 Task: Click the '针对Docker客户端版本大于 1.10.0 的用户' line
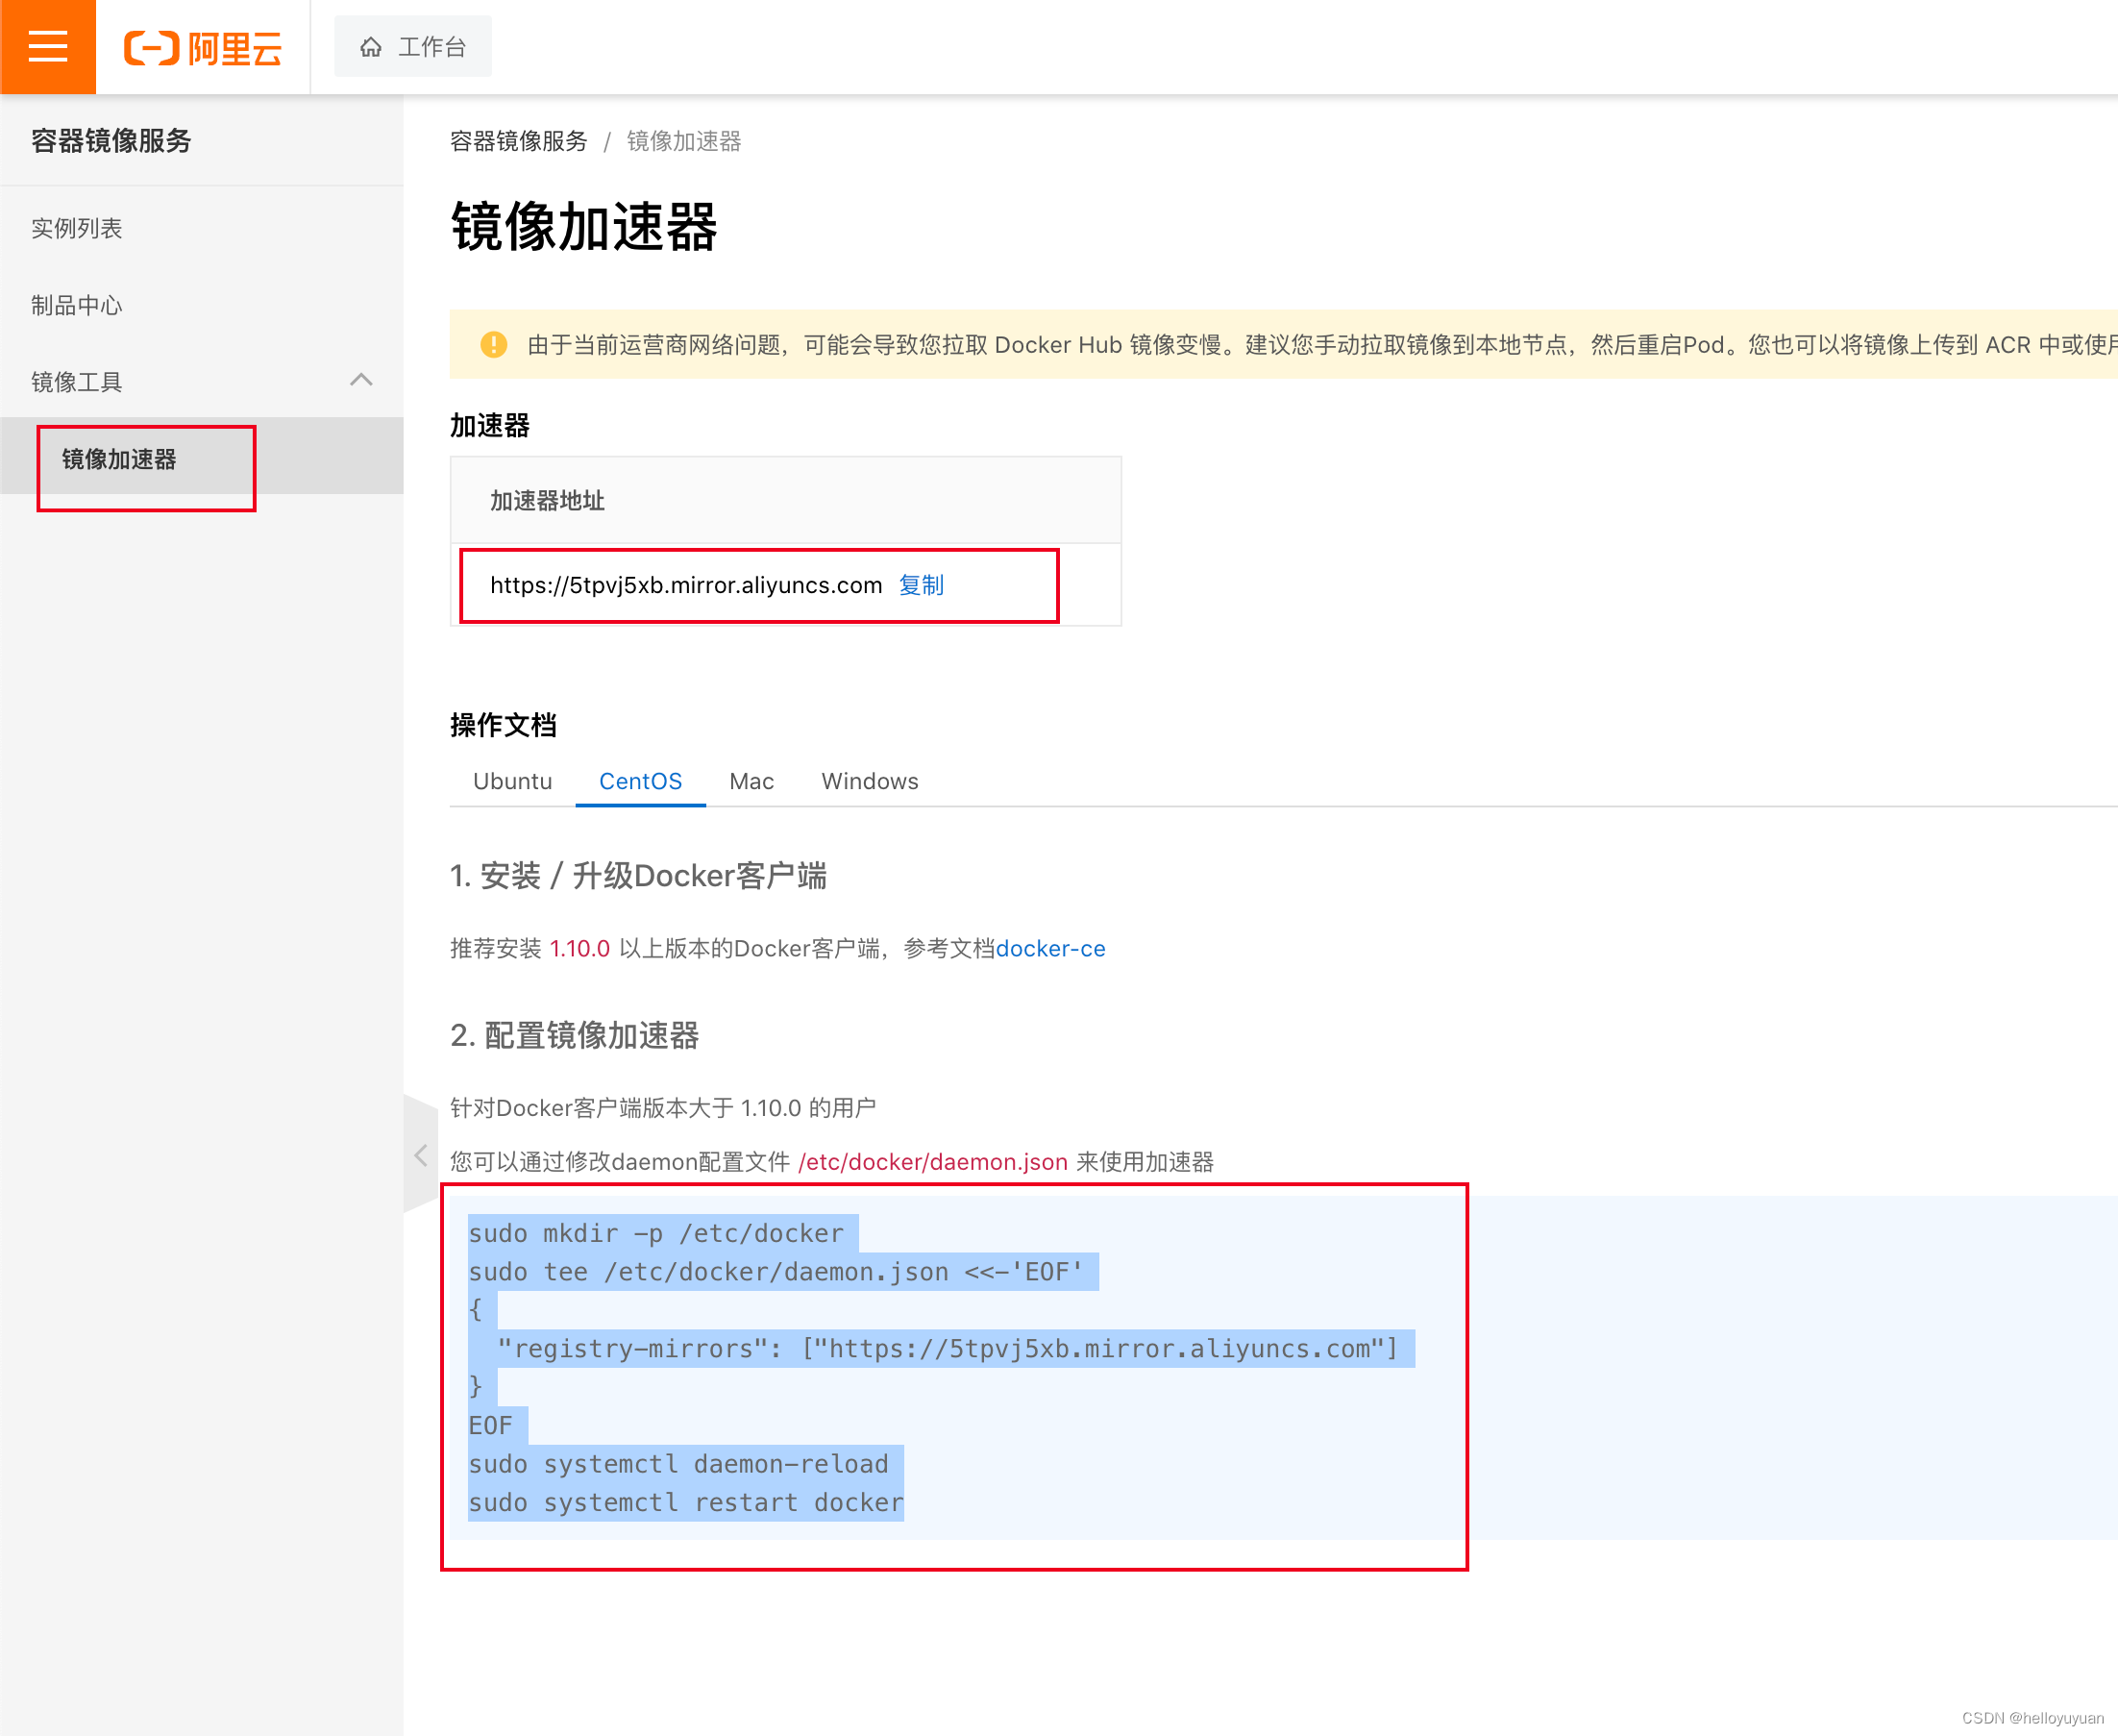coord(663,1108)
